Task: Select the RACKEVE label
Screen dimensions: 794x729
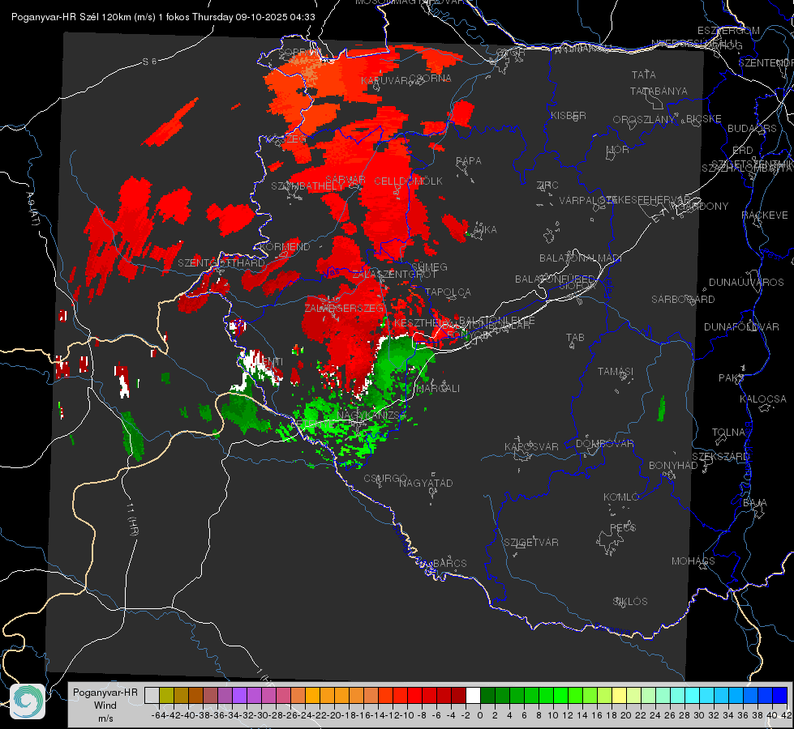Action: [765, 215]
